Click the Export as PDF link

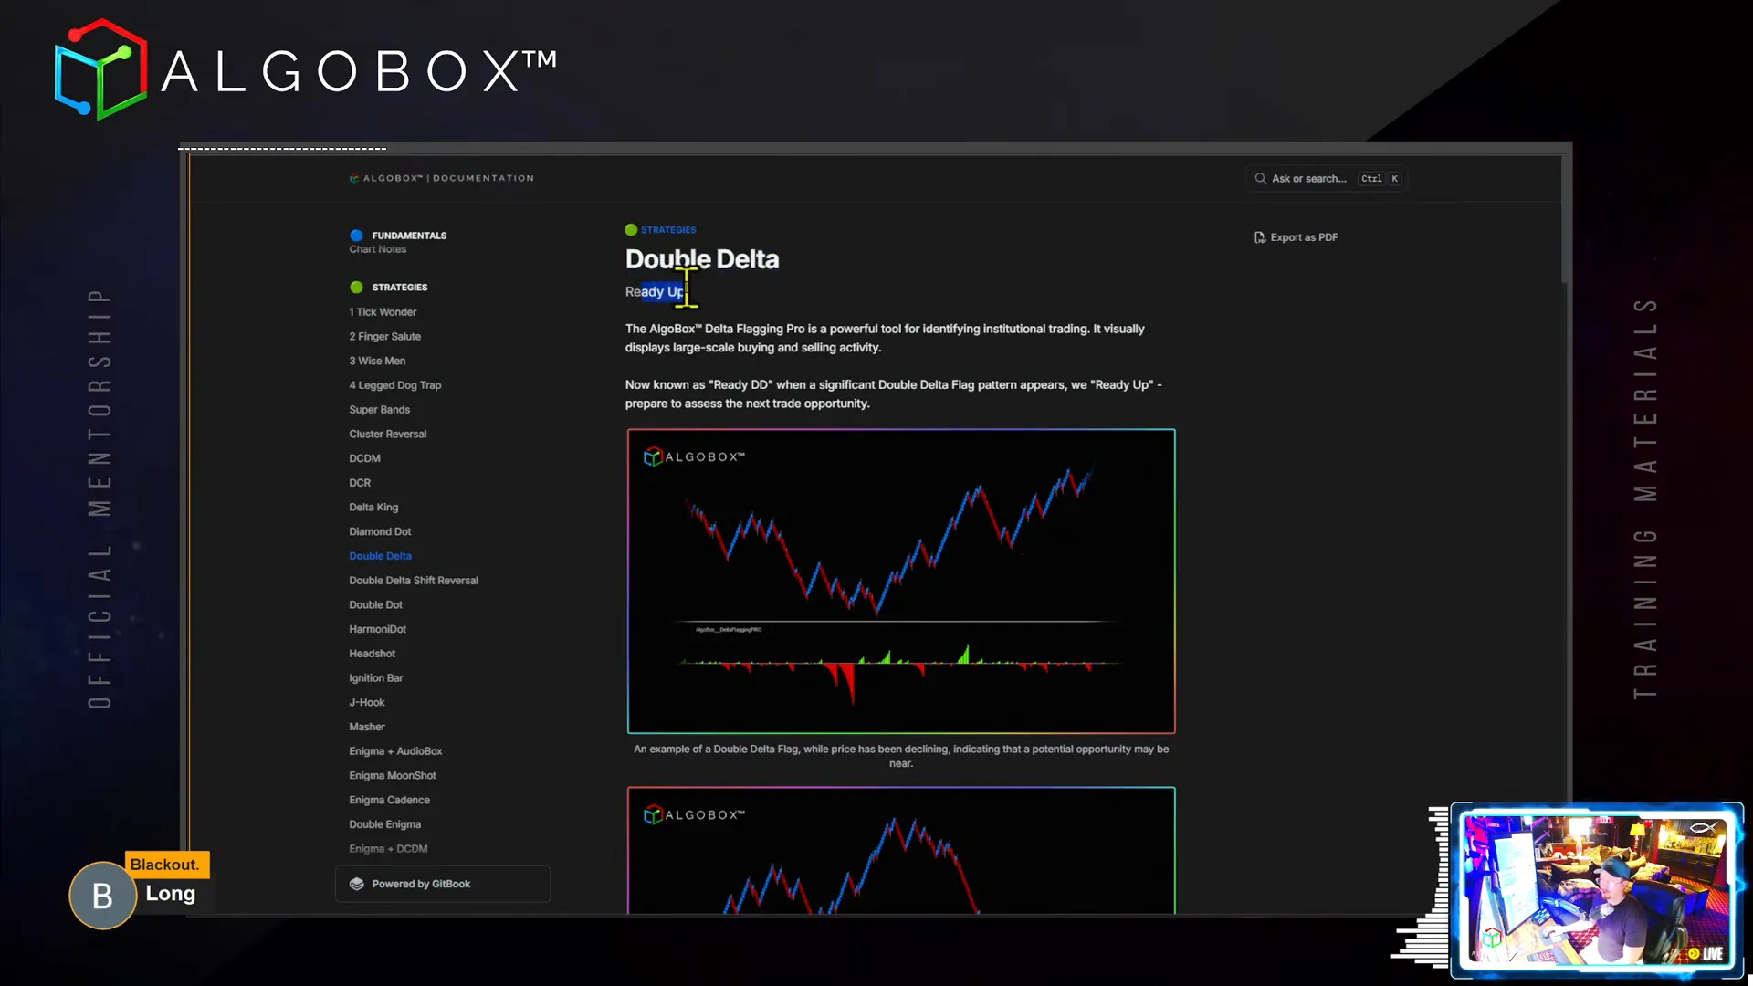(x=1296, y=237)
